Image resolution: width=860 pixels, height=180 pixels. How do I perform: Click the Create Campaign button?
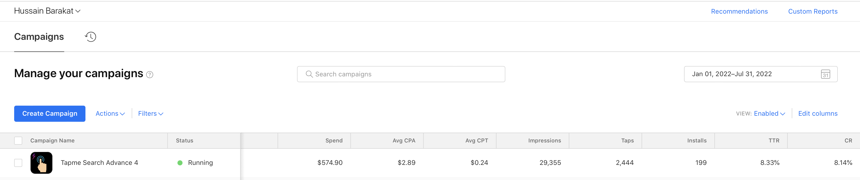(50, 114)
